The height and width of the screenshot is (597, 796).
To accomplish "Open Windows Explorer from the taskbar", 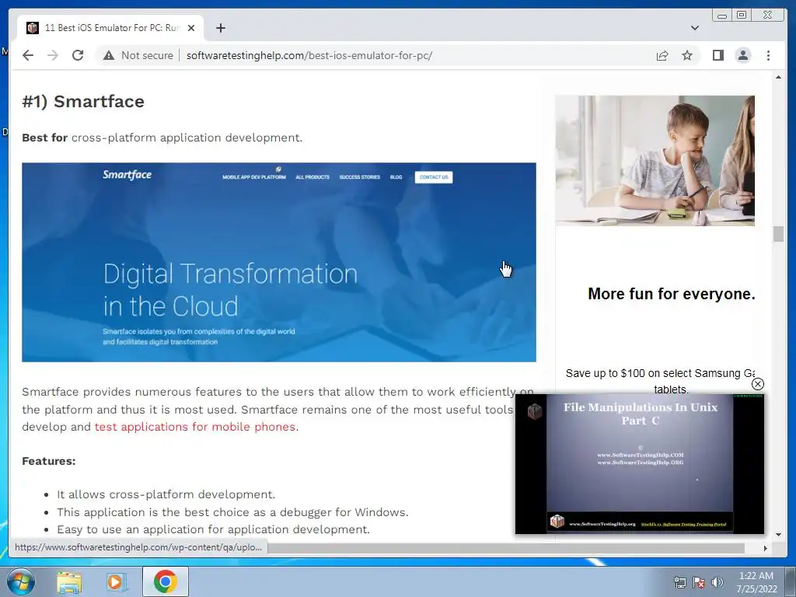I will [69, 582].
